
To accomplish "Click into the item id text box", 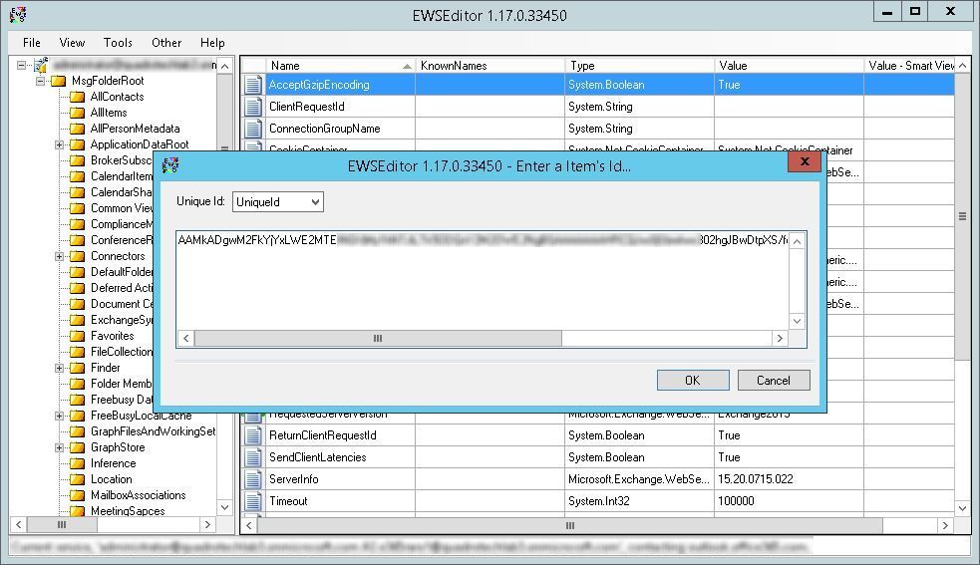I will 483,281.
